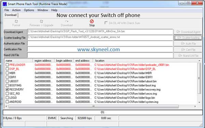Click the red Stop icon

92,21
